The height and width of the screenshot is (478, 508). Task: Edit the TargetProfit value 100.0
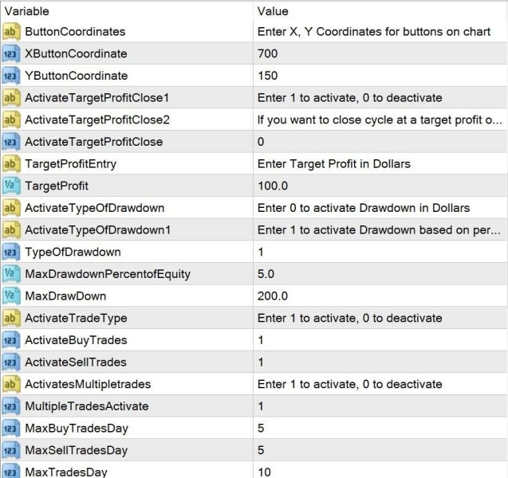pyautogui.click(x=273, y=186)
